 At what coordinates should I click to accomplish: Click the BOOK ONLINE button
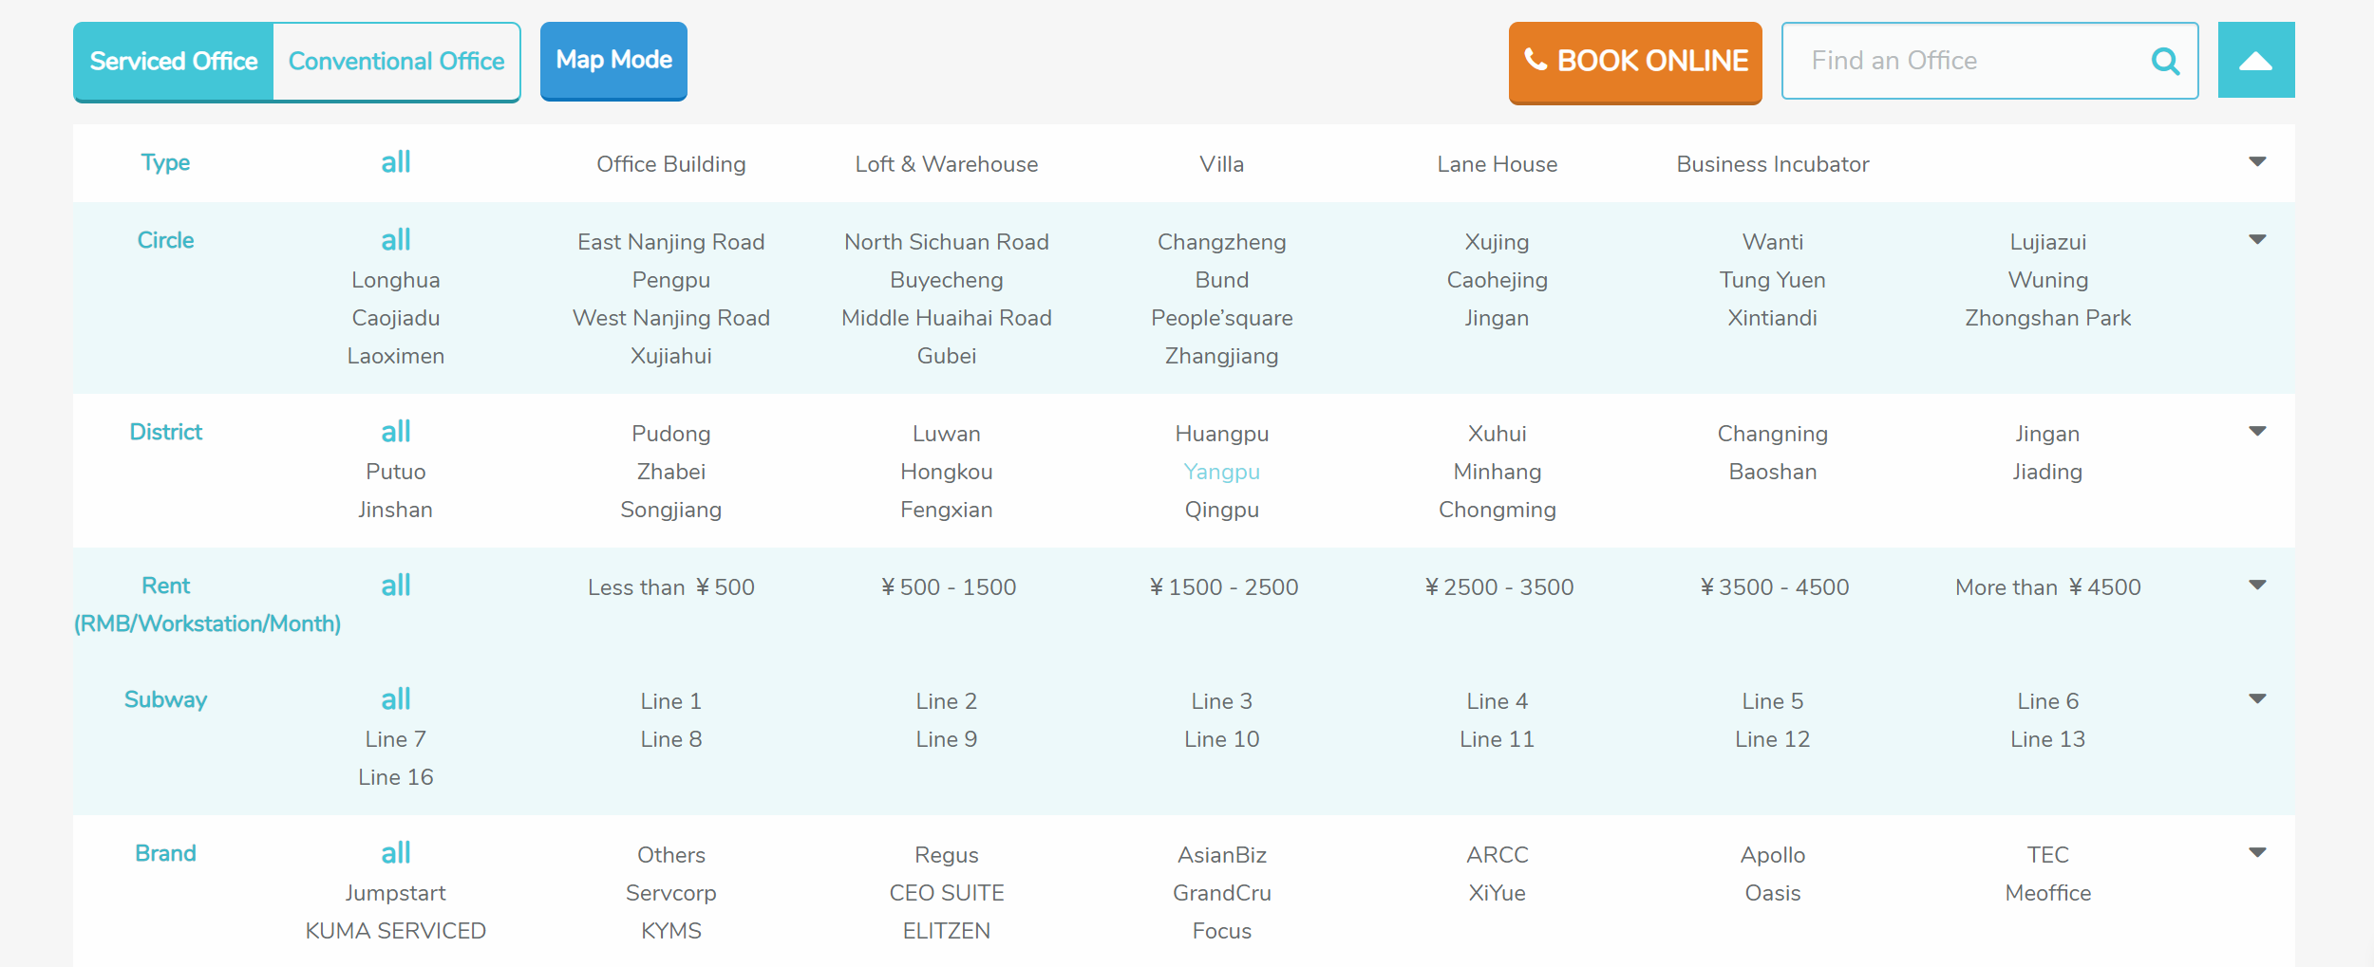point(1635,62)
